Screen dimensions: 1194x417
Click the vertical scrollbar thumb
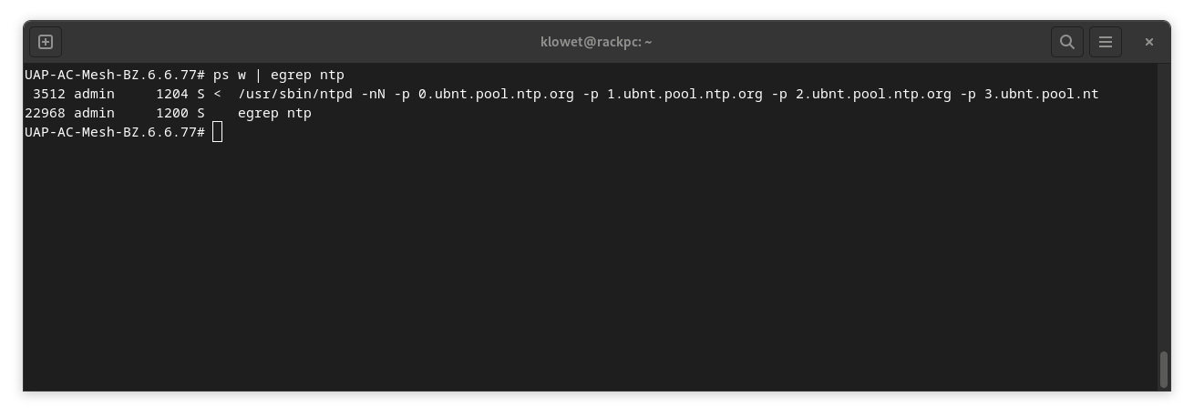coord(1163,369)
